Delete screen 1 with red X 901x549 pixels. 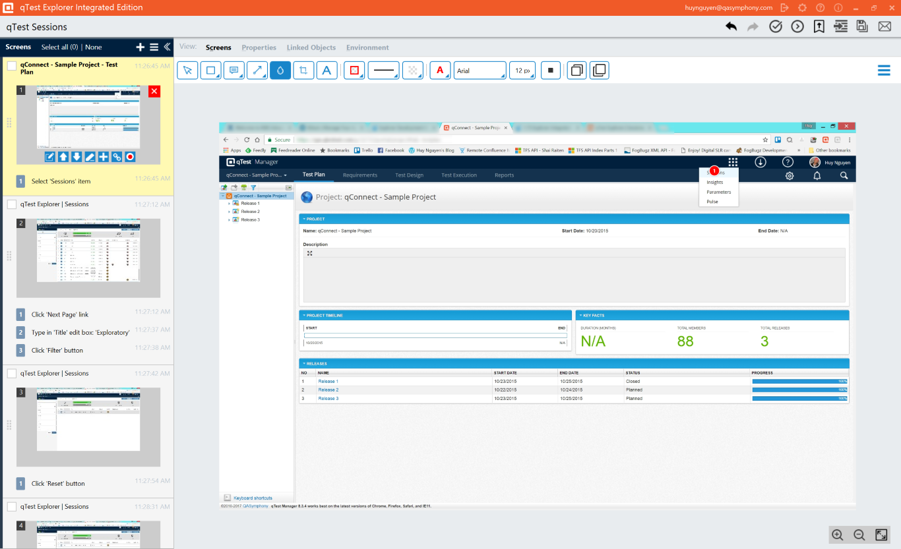pos(154,91)
